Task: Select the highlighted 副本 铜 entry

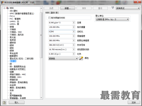Action: click(x=13, y=61)
